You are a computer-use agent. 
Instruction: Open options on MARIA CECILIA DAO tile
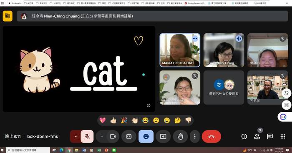click(195, 39)
